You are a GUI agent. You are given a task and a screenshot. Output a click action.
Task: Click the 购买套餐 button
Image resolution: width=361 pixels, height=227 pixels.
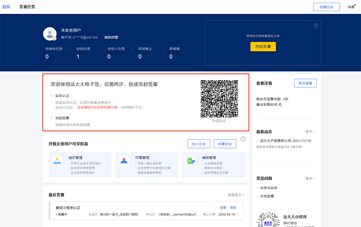(x=305, y=83)
